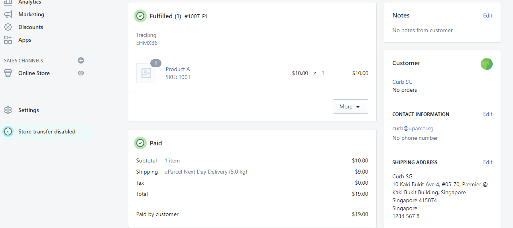Click the Apps grid icon
The height and width of the screenshot is (228, 513).
pos(8,40)
